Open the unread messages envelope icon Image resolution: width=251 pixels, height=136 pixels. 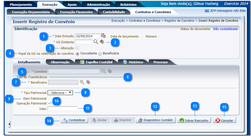click(x=207, y=11)
